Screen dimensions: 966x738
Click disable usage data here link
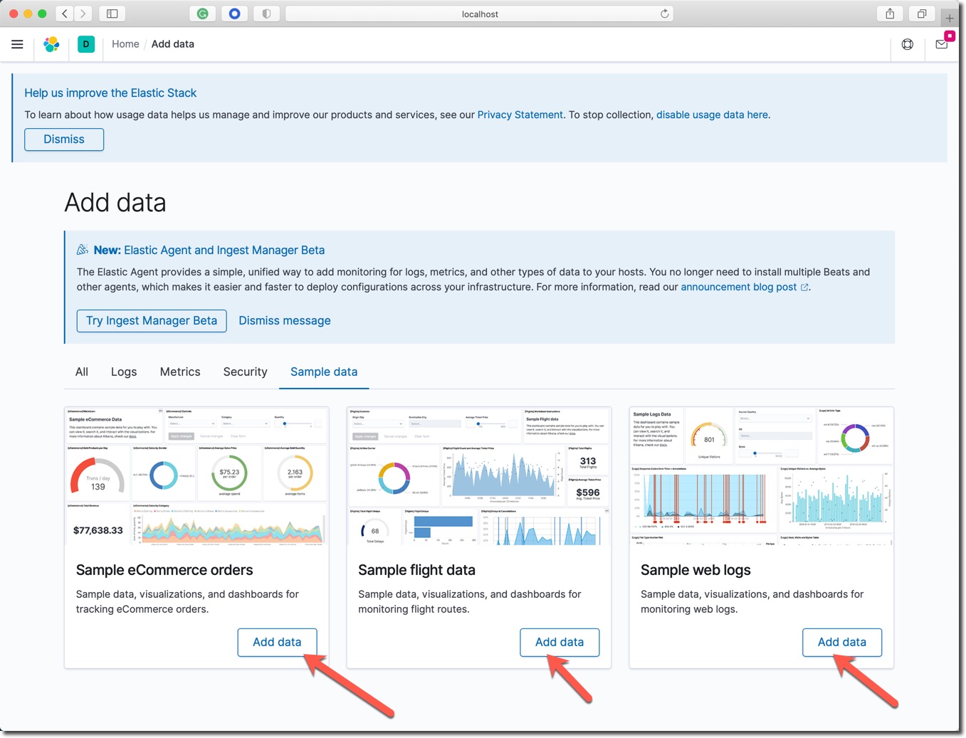click(712, 115)
